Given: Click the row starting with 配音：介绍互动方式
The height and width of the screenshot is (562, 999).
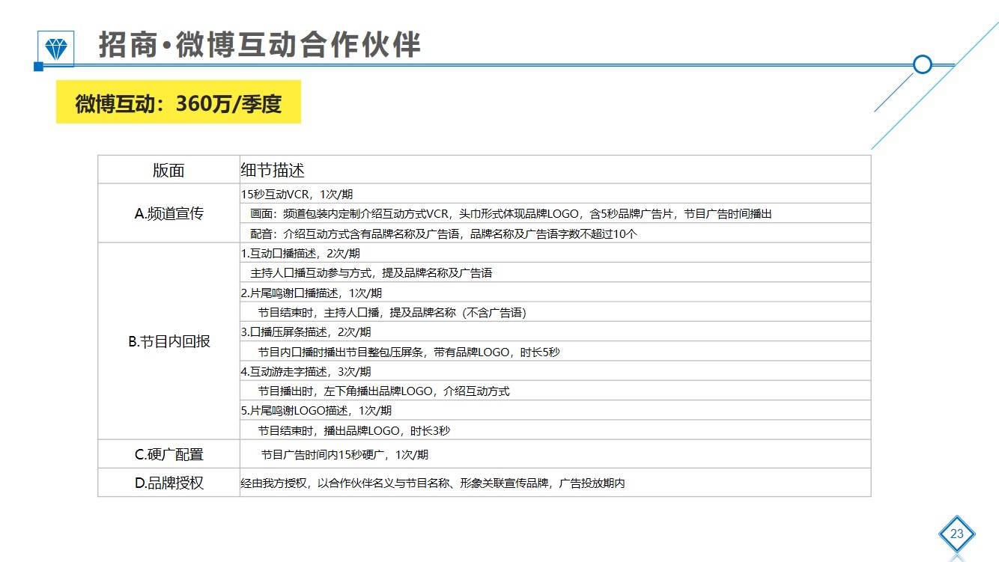Looking at the screenshot, I should 555,233.
